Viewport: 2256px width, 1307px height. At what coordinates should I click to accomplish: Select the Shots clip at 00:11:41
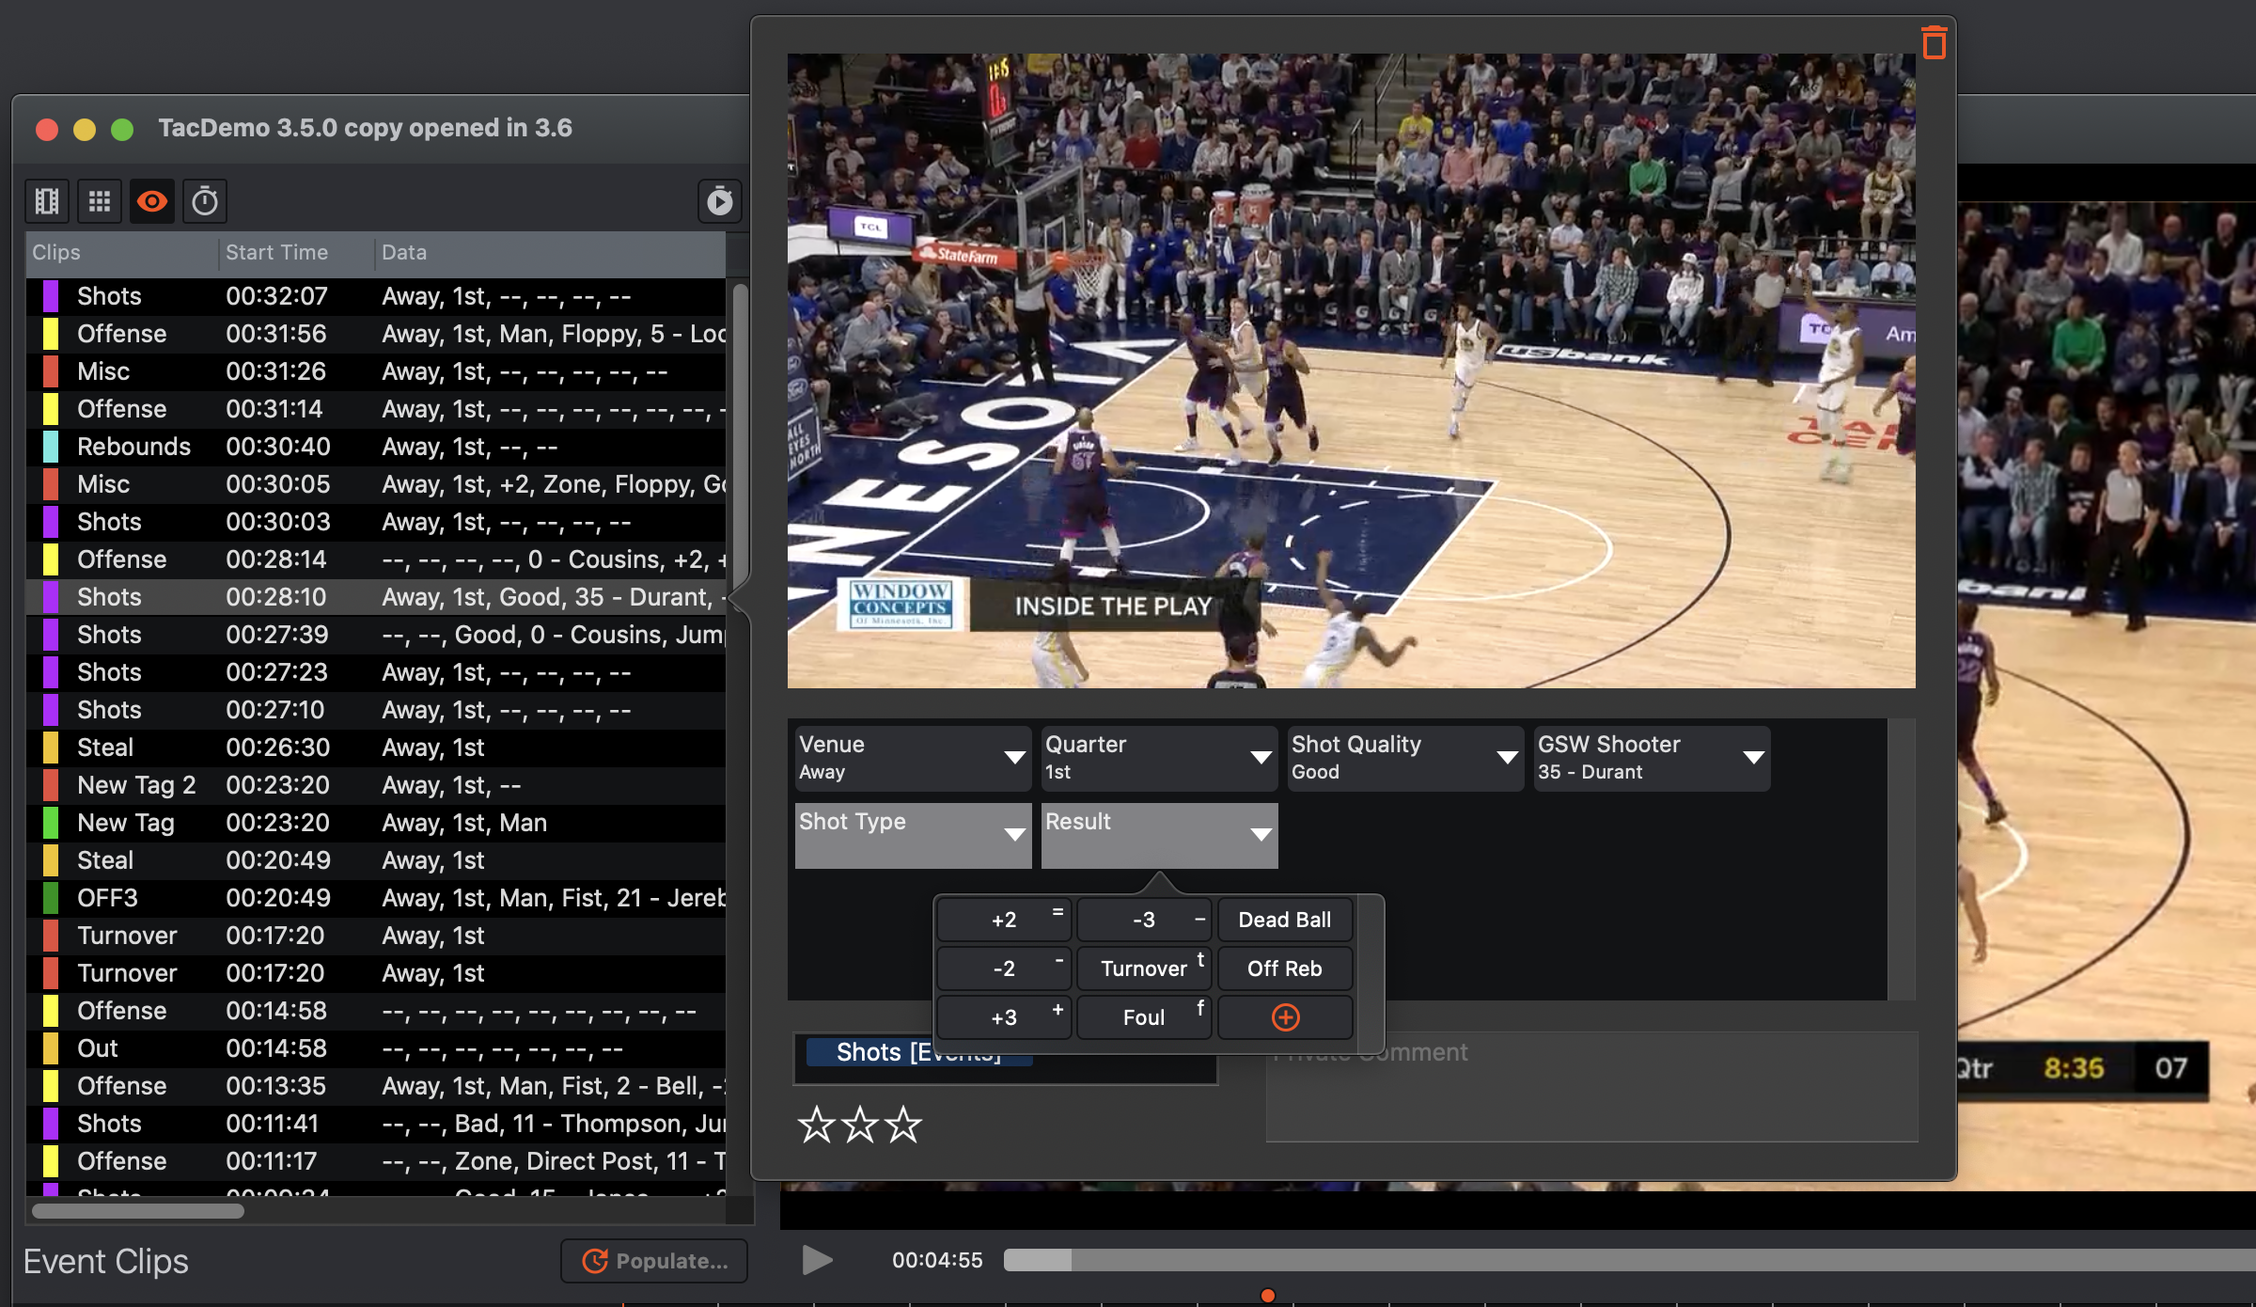(x=376, y=1124)
